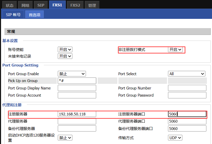
Task: Expand the 非注册拨打模式 dropdown
Action: [x=175, y=49]
